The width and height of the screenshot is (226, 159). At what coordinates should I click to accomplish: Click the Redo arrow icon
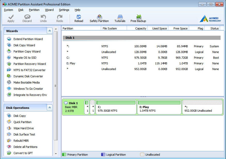[x=59, y=17]
